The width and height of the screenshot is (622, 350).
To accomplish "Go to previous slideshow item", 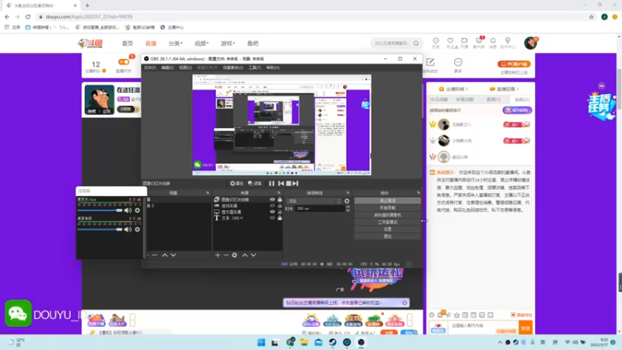I will [281, 184].
